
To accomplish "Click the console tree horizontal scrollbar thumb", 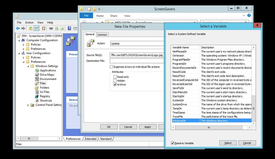I will (29, 138).
